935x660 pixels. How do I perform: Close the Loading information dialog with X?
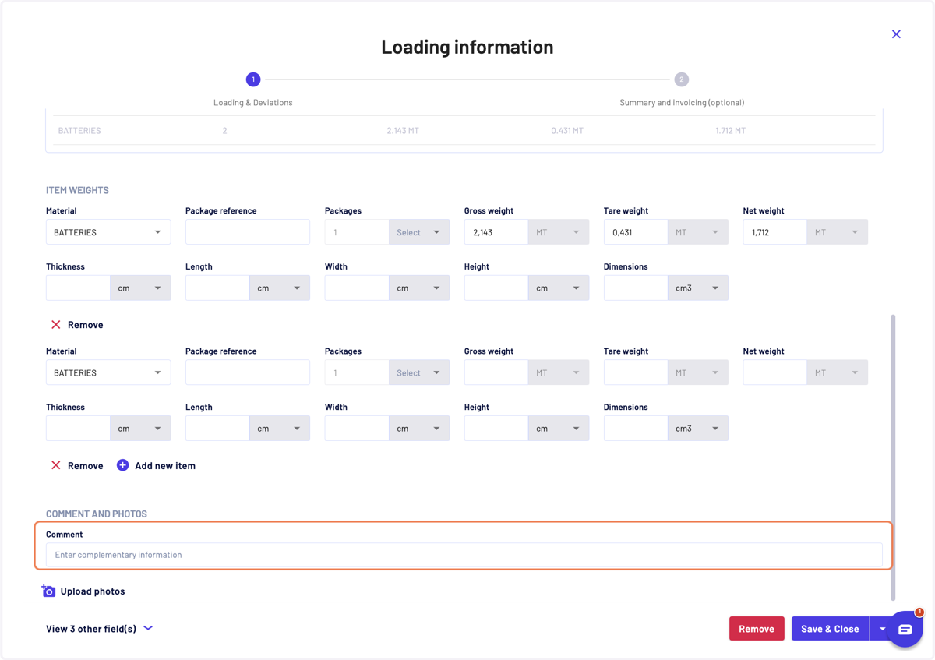point(896,34)
